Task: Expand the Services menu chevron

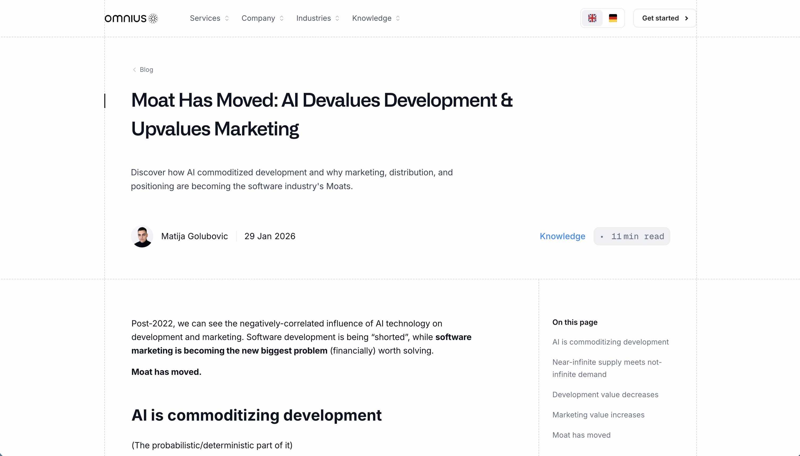Action: [x=227, y=18]
